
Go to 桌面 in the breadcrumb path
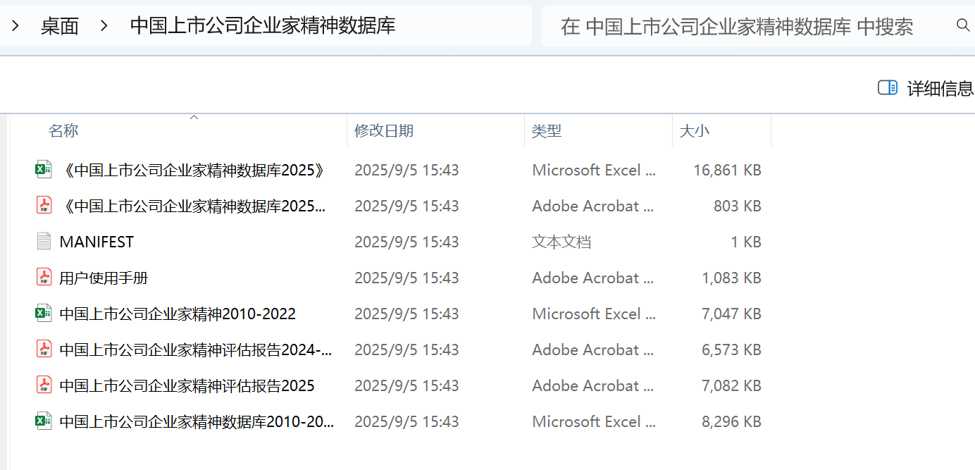pos(60,26)
